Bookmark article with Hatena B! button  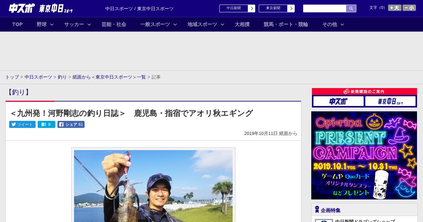tap(47, 124)
